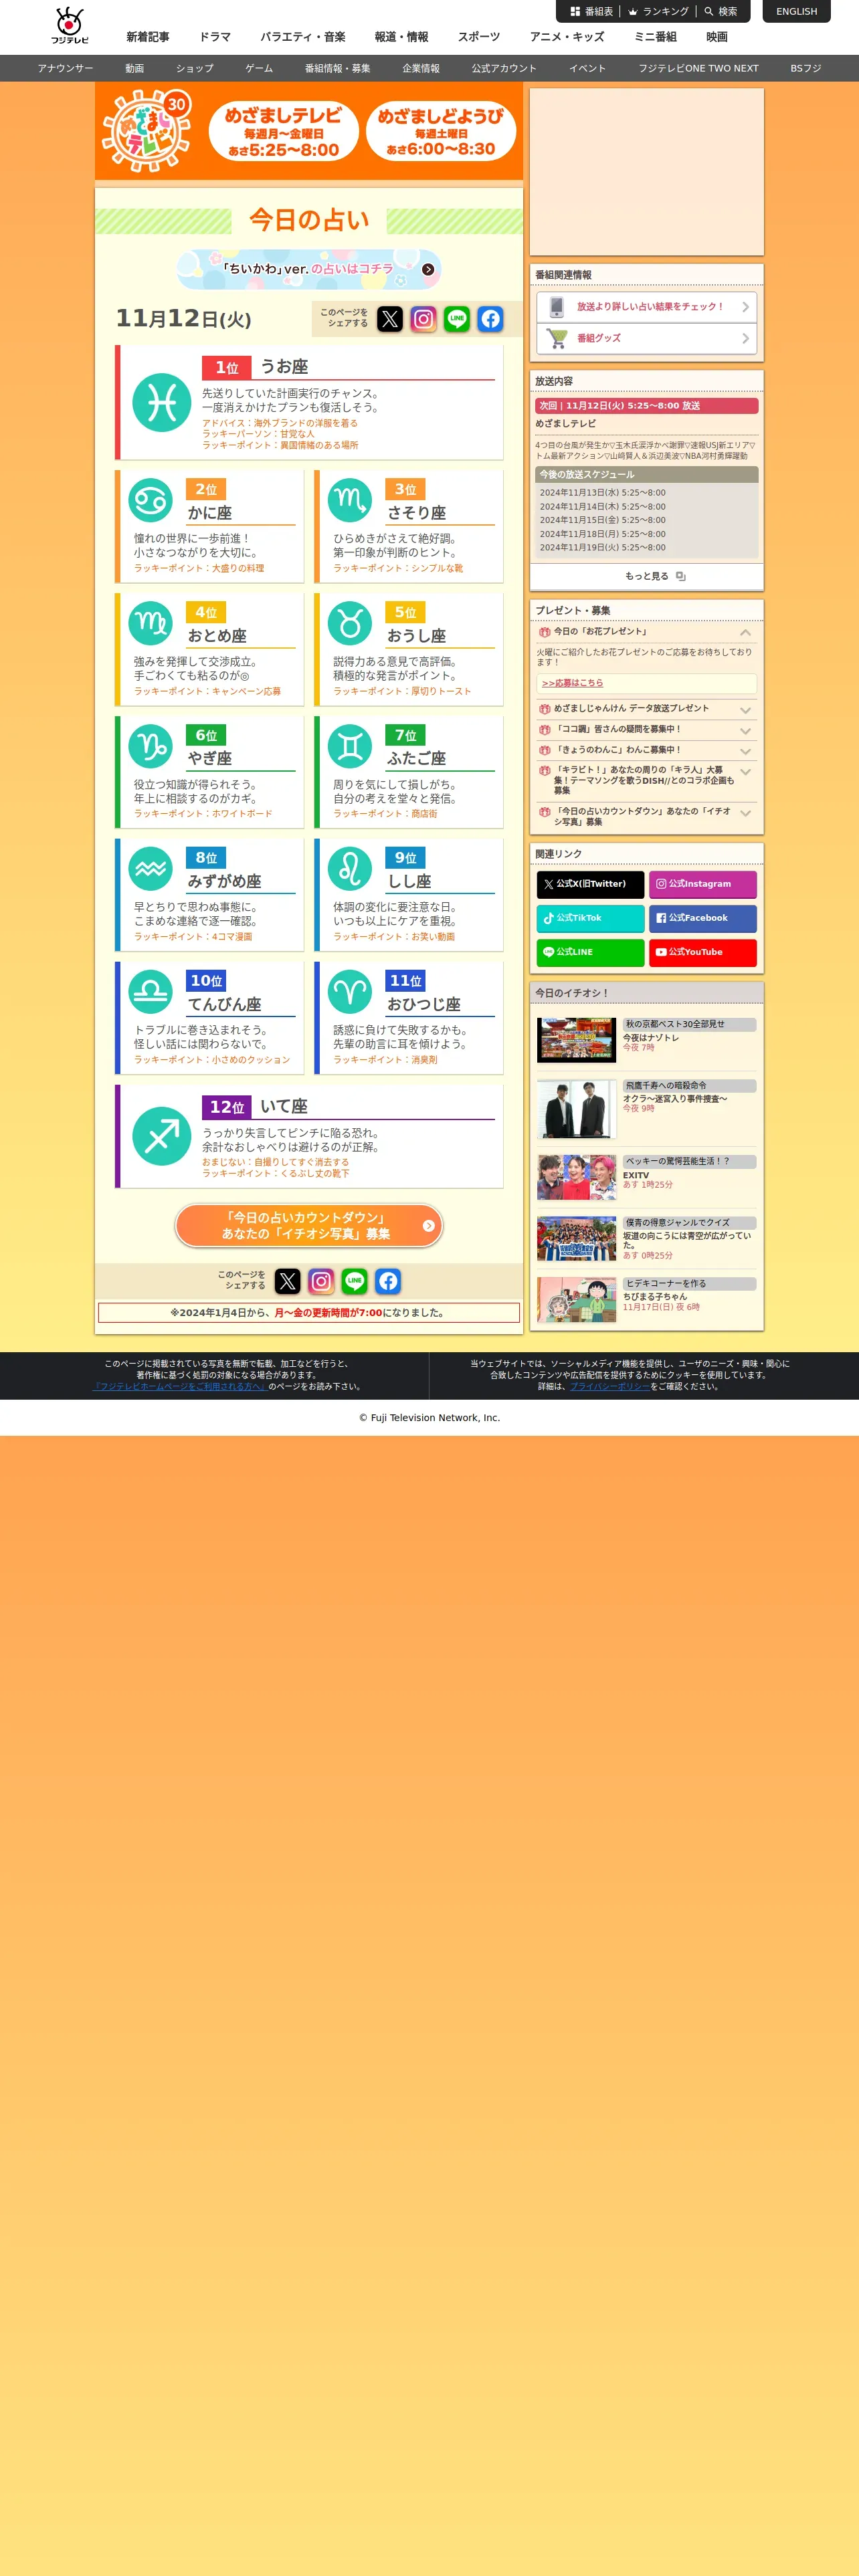Screen dimensions: 859x2576
Task: Open the アニメ・キッズ menu
Action: [567, 37]
